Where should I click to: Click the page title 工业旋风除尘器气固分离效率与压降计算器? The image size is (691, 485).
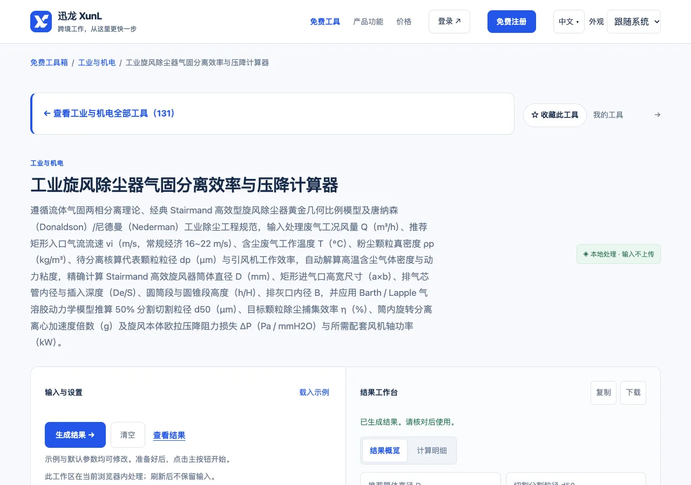click(184, 185)
